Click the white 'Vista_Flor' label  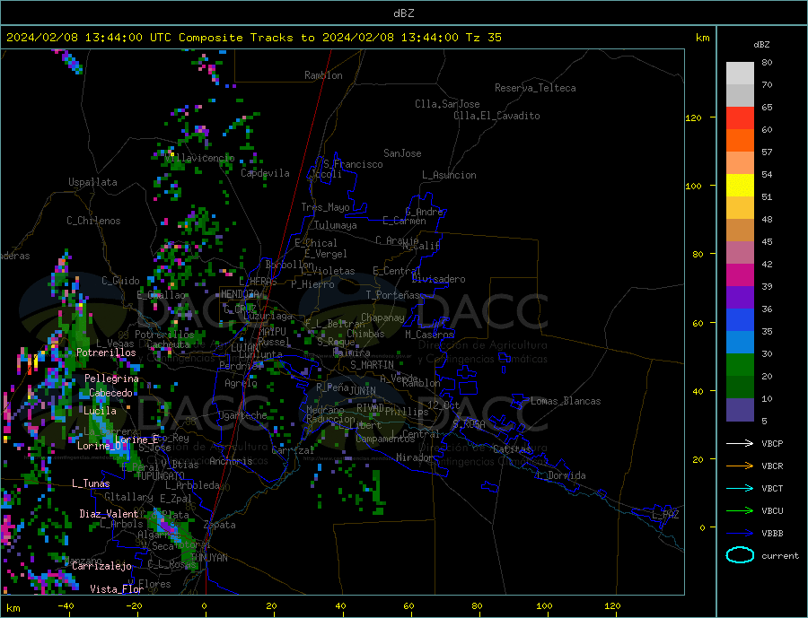pyautogui.click(x=117, y=589)
